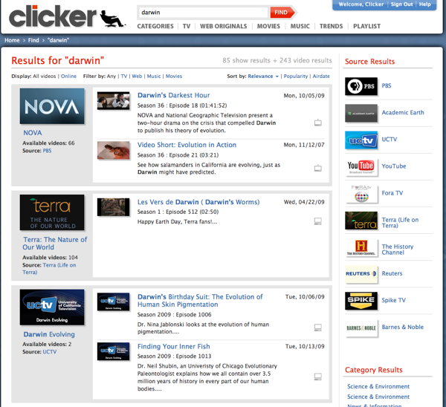
Task: Open Les Vers de Darwin video thumbnail
Action: [113, 207]
